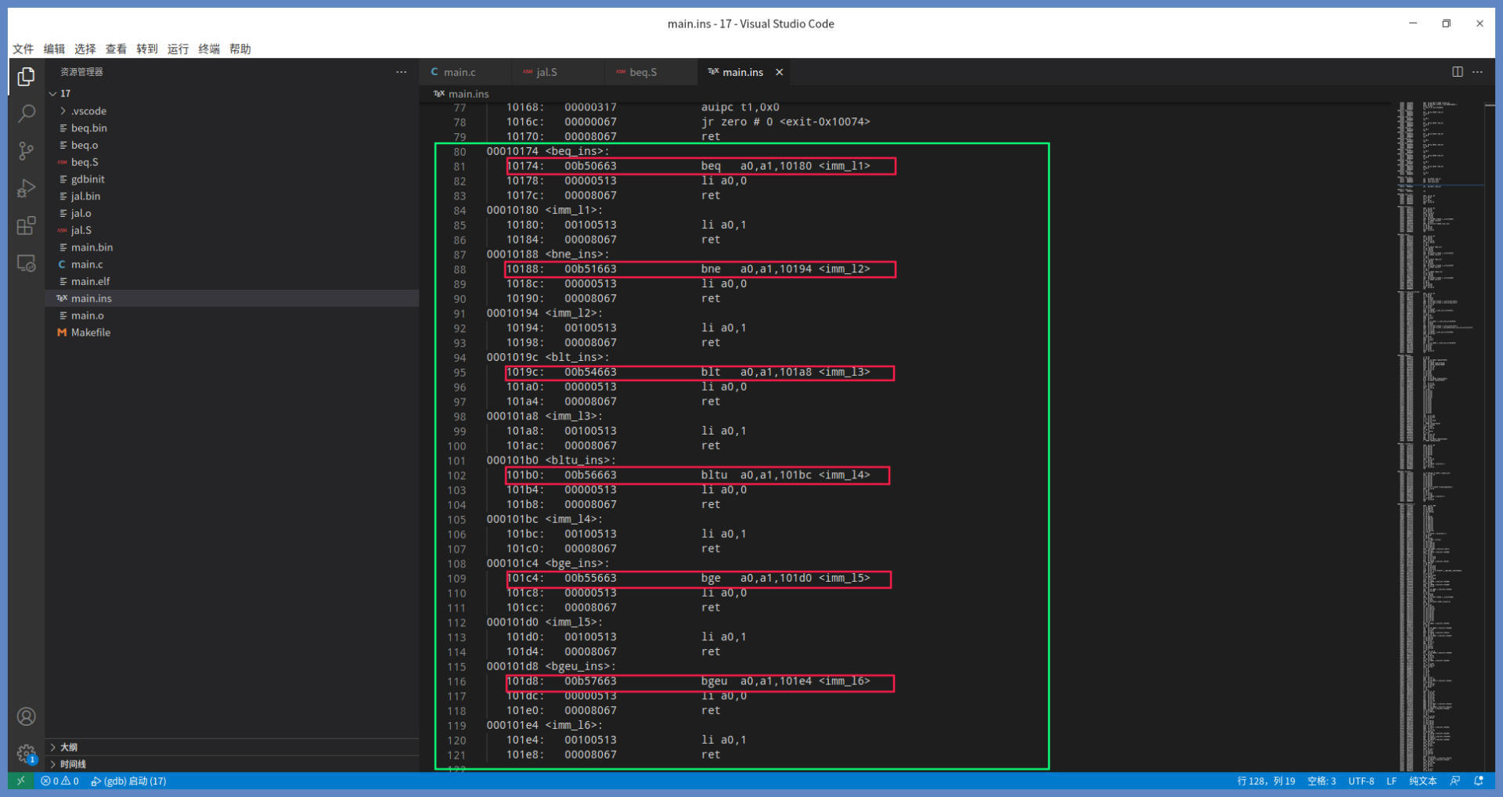Expand the 时间线 timeline section
This screenshot has width=1503, height=797.
coord(72,764)
